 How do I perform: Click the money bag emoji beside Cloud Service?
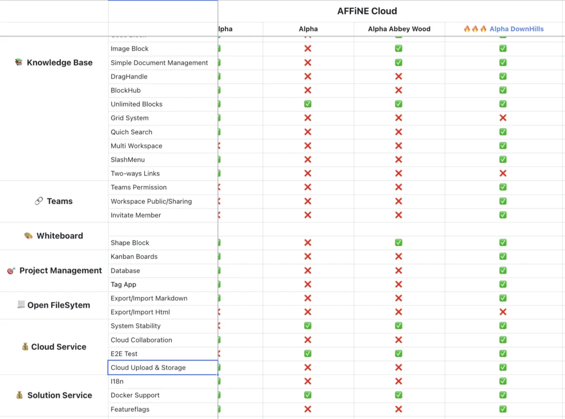click(25, 347)
